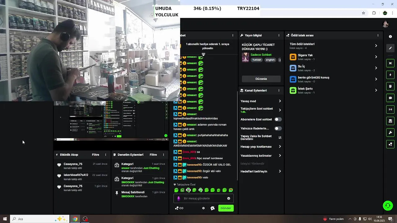
Task: Toggle Yalnızca ifadelerle switch
Action: click(278, 128)
